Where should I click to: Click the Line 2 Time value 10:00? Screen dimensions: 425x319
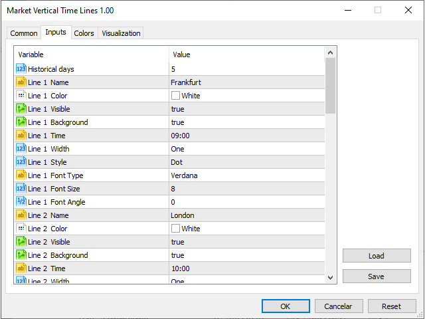coord(181,268)
